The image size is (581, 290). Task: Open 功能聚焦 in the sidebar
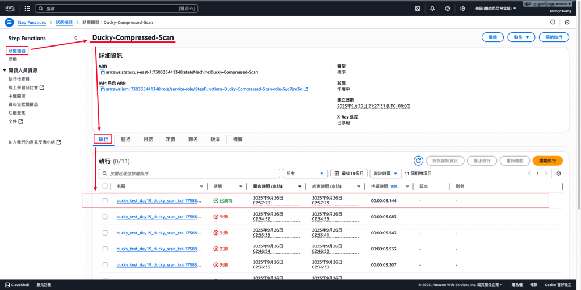pyautogui.click(x=17, y=113)
